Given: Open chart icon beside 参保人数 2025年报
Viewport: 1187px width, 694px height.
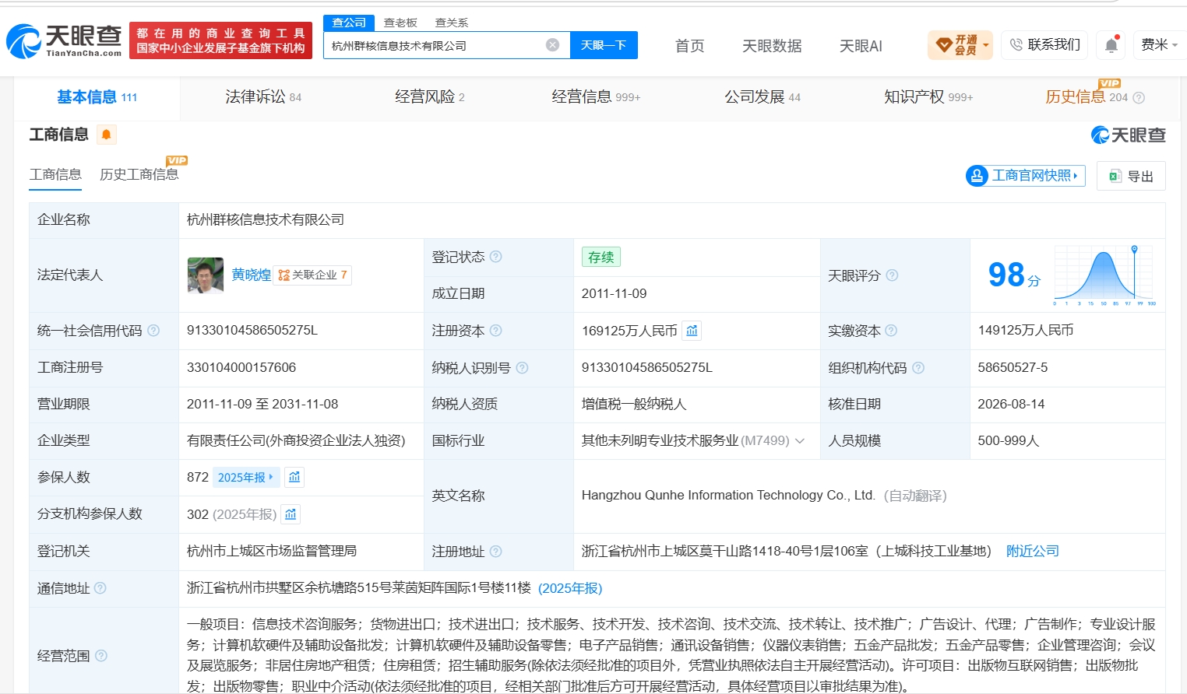Looking at the screenshot, I should pos(294,477).
